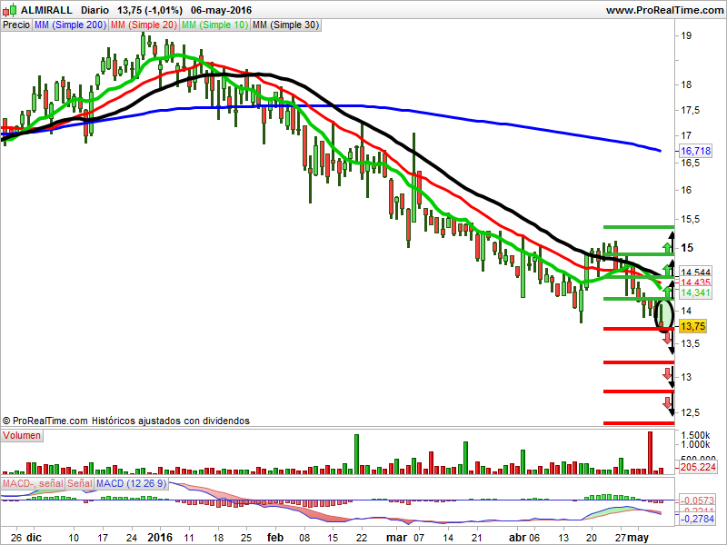Open the MM (Simple 10) indicator label

coord(214,25)
